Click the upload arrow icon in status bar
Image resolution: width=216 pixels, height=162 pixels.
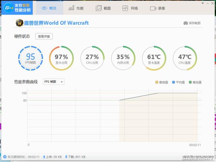(x=44, y=157)
